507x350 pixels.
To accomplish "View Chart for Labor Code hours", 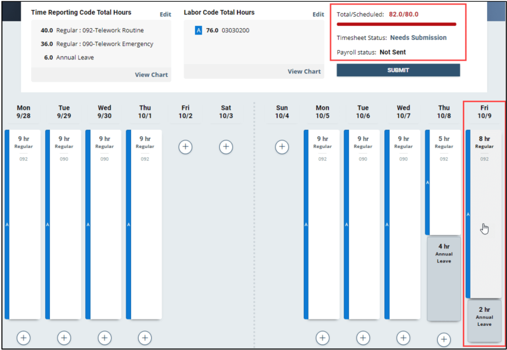I will (x=304, y=72).
